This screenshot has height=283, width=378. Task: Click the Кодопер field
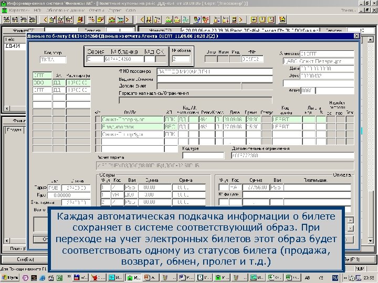click(x=53, y=60)
